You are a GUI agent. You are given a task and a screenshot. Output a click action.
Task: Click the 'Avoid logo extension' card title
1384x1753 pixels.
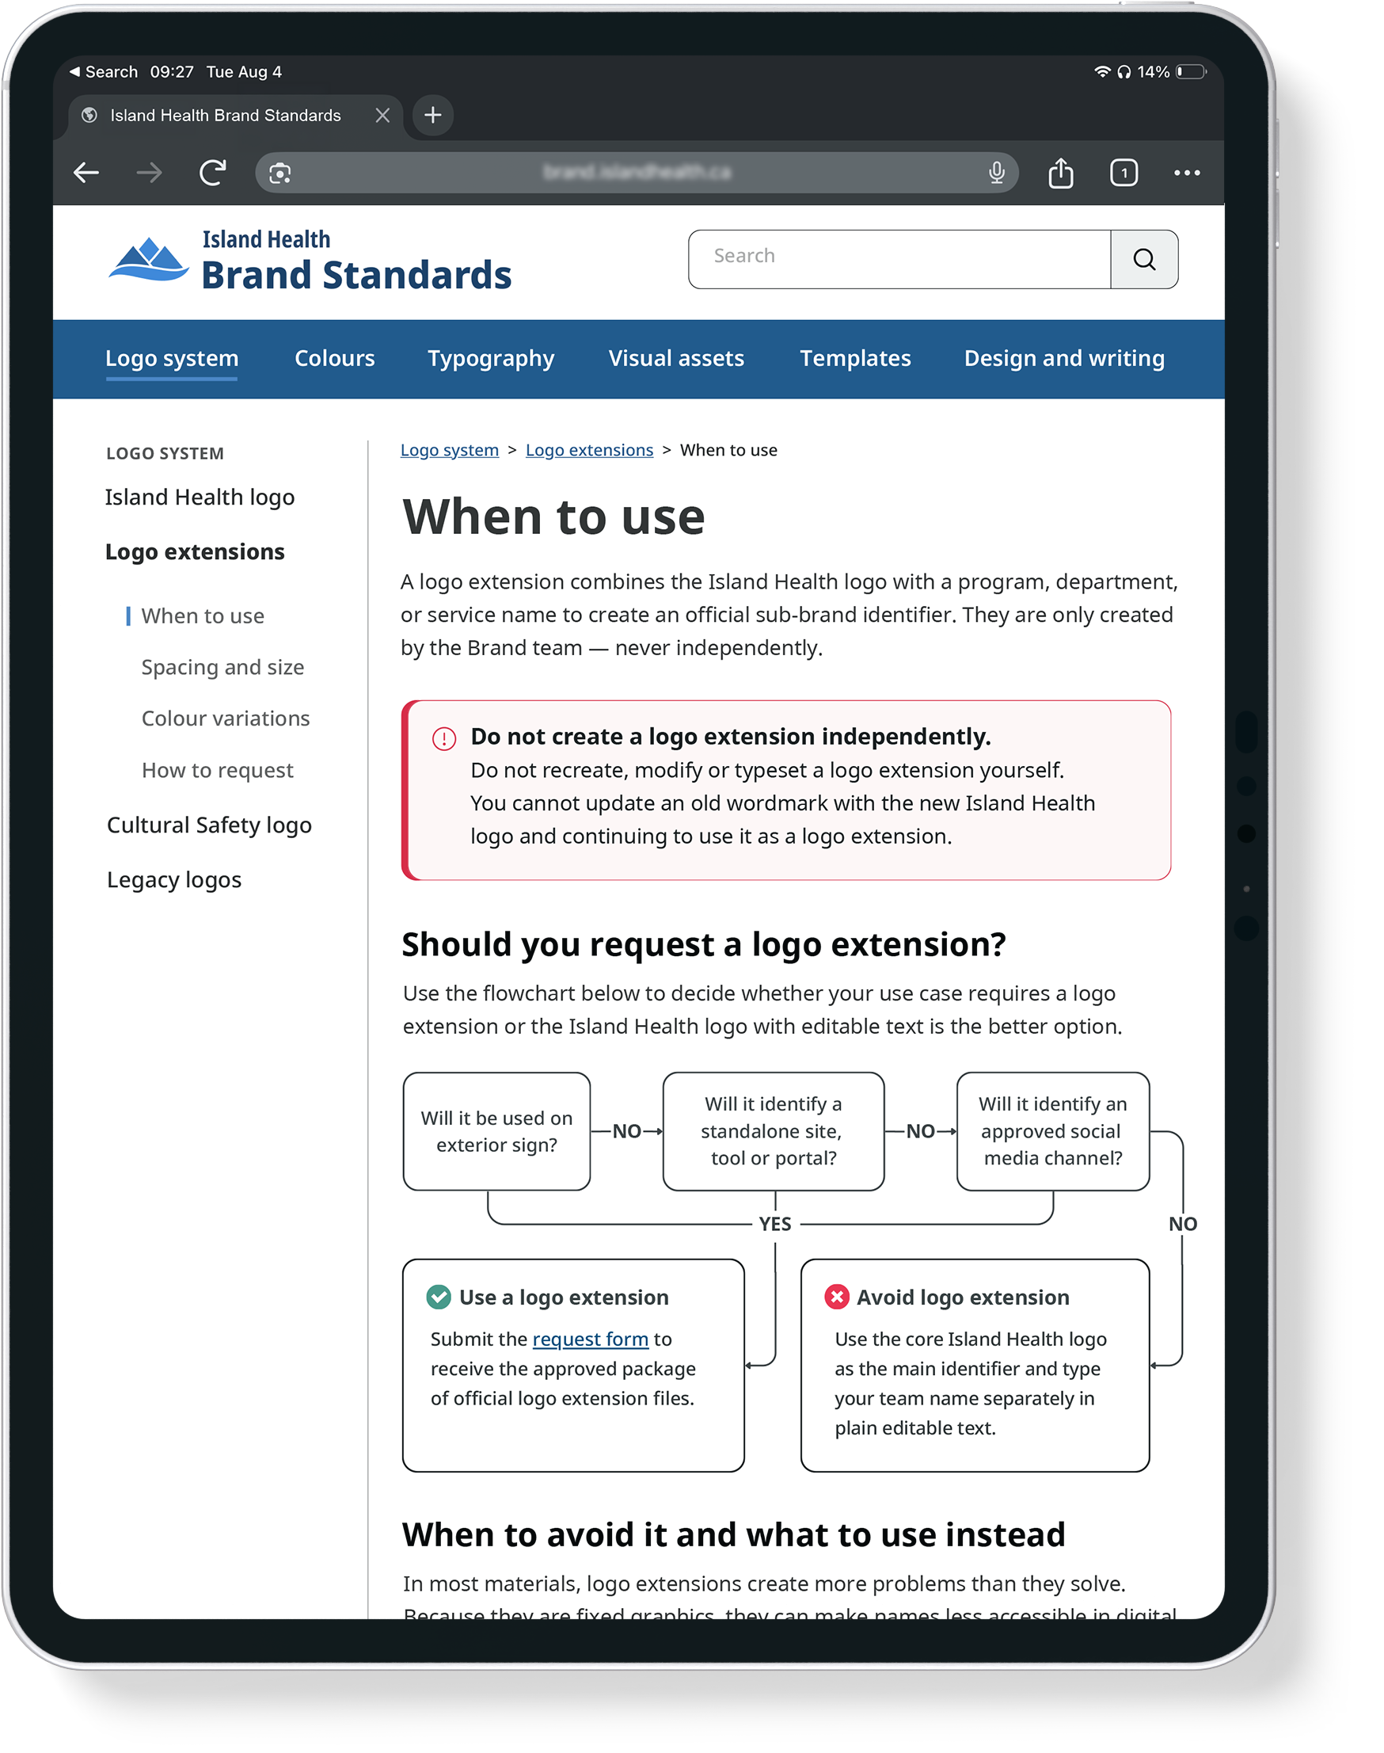(964, 1298)
